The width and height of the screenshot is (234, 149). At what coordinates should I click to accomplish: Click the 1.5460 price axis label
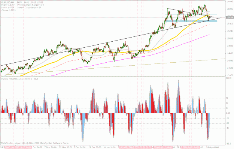coord(230,24)
